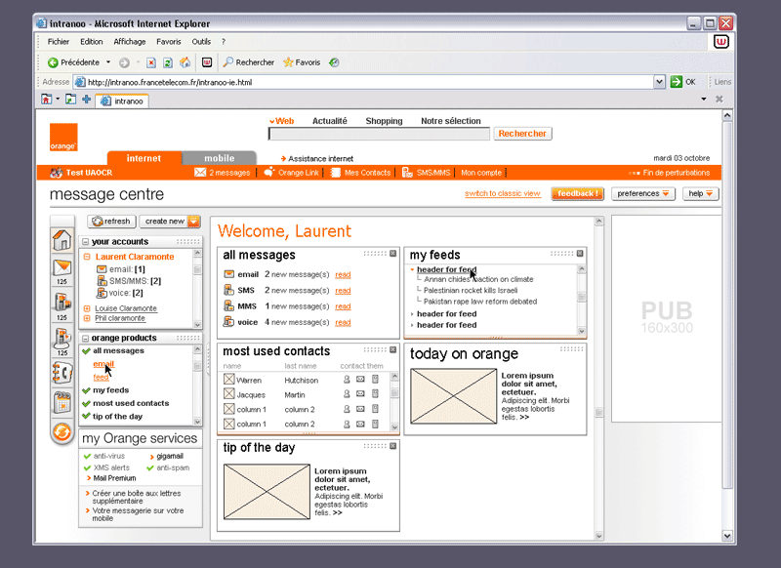Toggle the most used contacts checkmark
This screenshot has width=781, height=568.
tap(86, 403)
